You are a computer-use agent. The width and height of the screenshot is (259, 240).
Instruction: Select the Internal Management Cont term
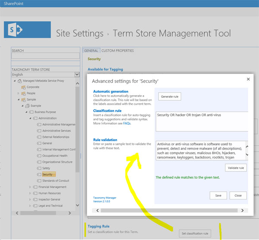click(x=59, y=150)
